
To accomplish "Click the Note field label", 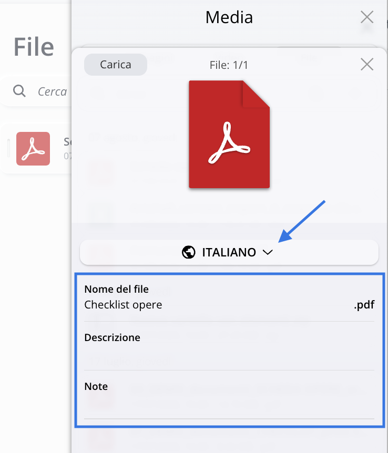I will 96,386.
